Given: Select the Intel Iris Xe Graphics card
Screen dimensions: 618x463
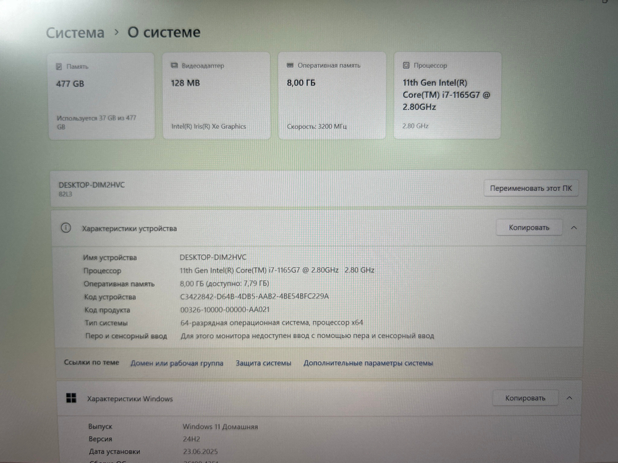Looking at the screenshot, I should (216, 96).
